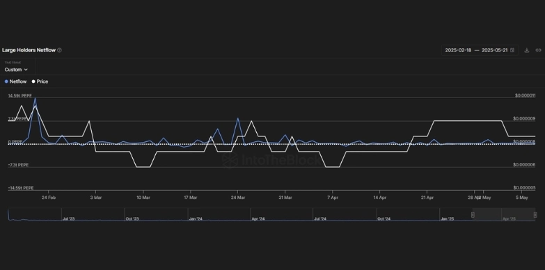Toggle the Price legend series

pyautogui.click(x=40, y=81)
